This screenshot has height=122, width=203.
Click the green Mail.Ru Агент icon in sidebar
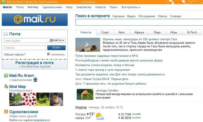coord(6,76)
